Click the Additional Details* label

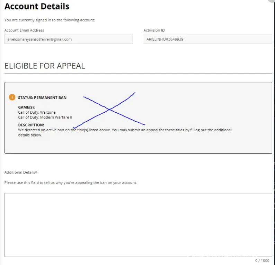point(21,172)
